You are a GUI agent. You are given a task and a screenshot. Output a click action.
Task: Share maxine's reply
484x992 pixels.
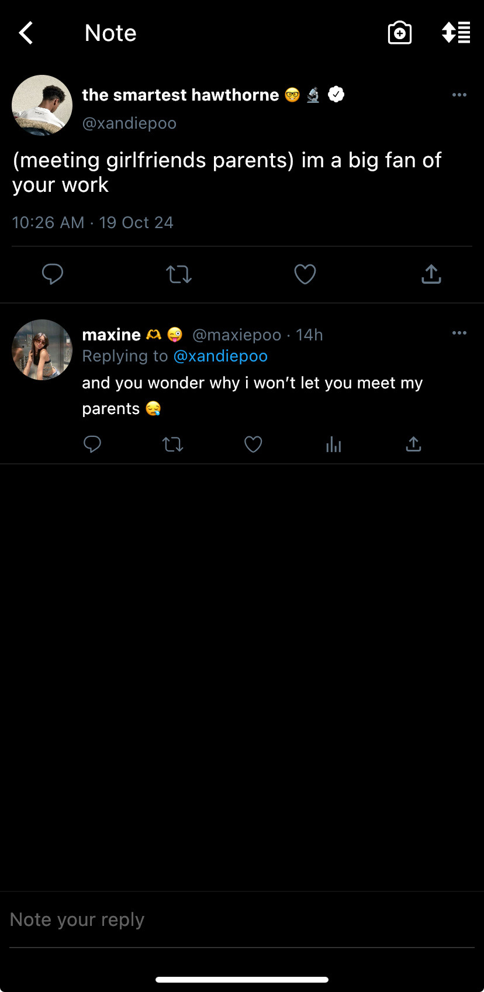pyautogui.click(x=413, y=445)
